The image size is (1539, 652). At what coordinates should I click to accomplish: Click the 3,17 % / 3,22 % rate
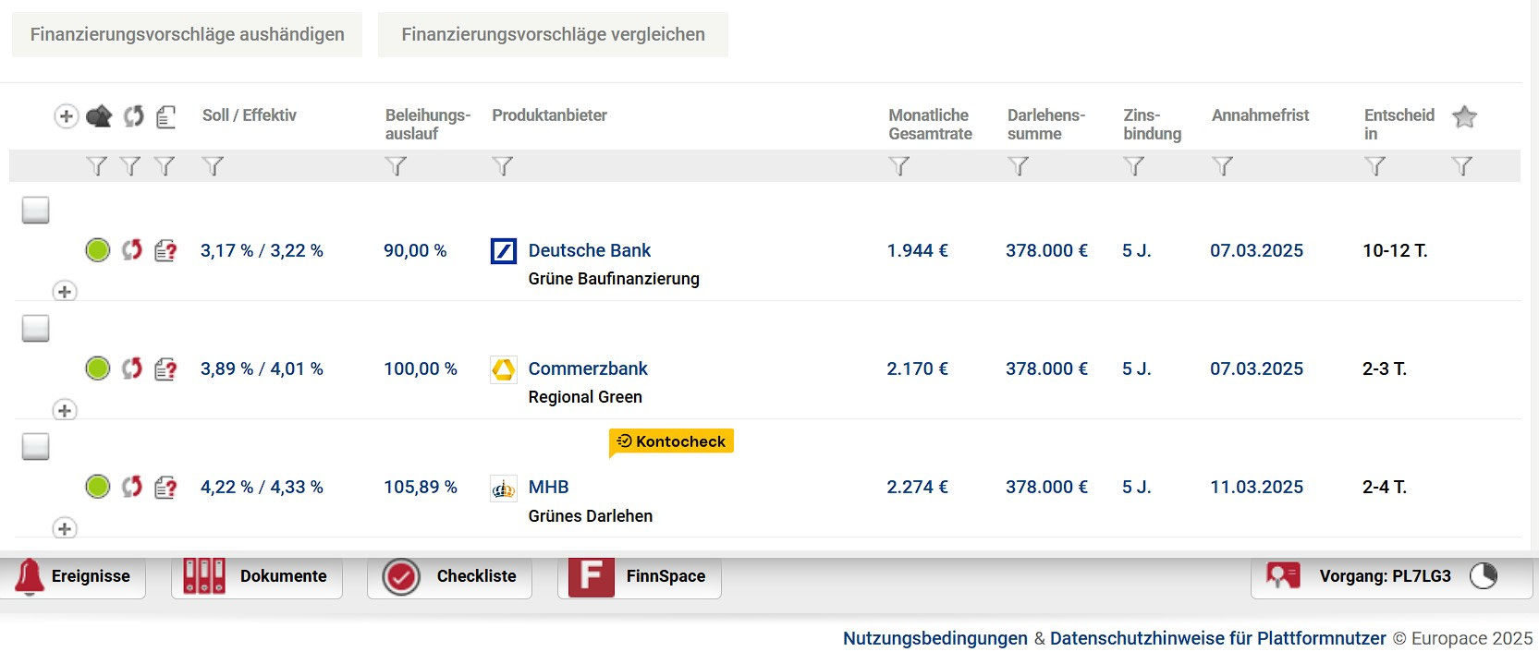pyautogui.click(x=262, y=250)
